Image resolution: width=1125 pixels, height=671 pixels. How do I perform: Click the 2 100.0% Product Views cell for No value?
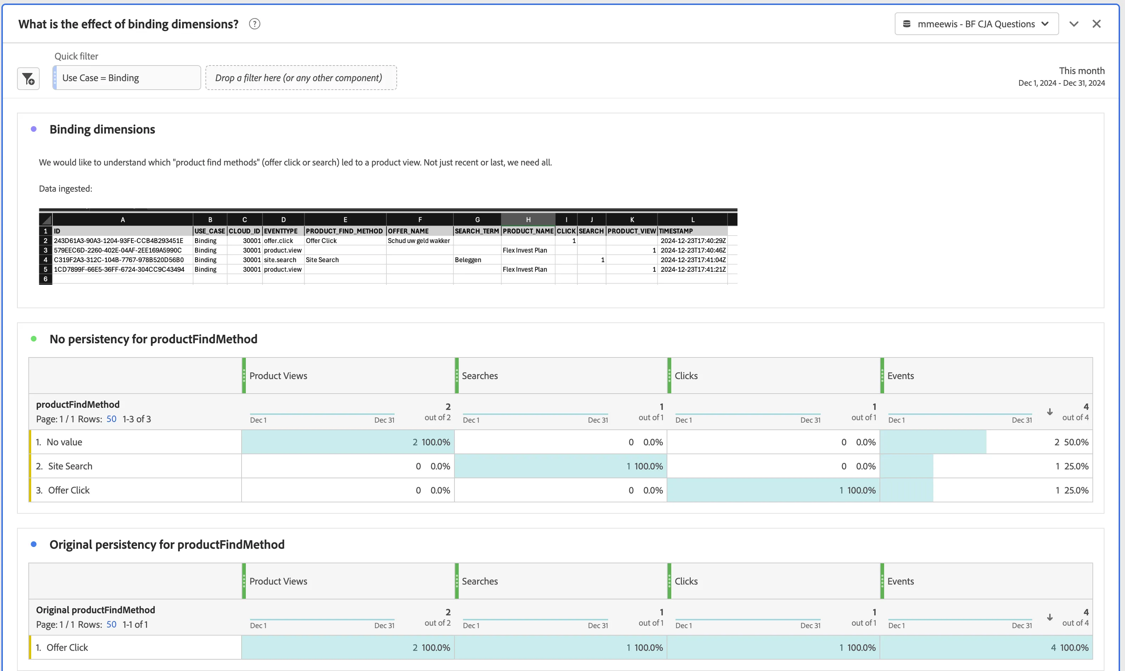[x=348, y=442]
